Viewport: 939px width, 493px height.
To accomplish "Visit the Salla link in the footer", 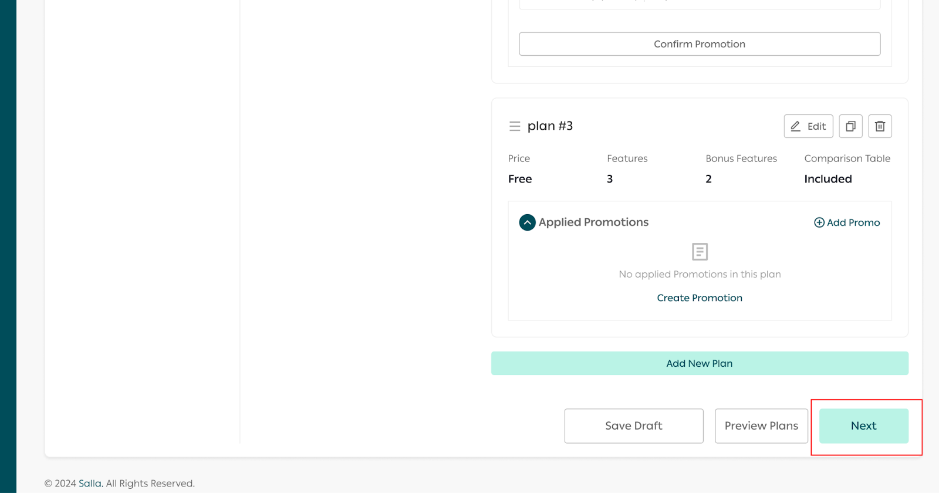I will pos(90,484).
